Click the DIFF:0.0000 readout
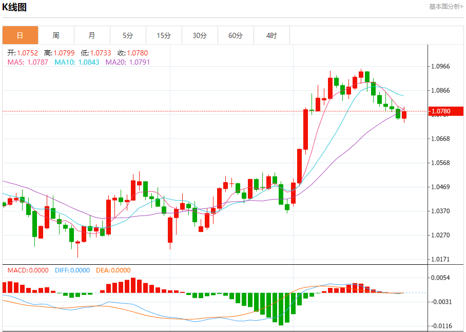 coord(72,270)
